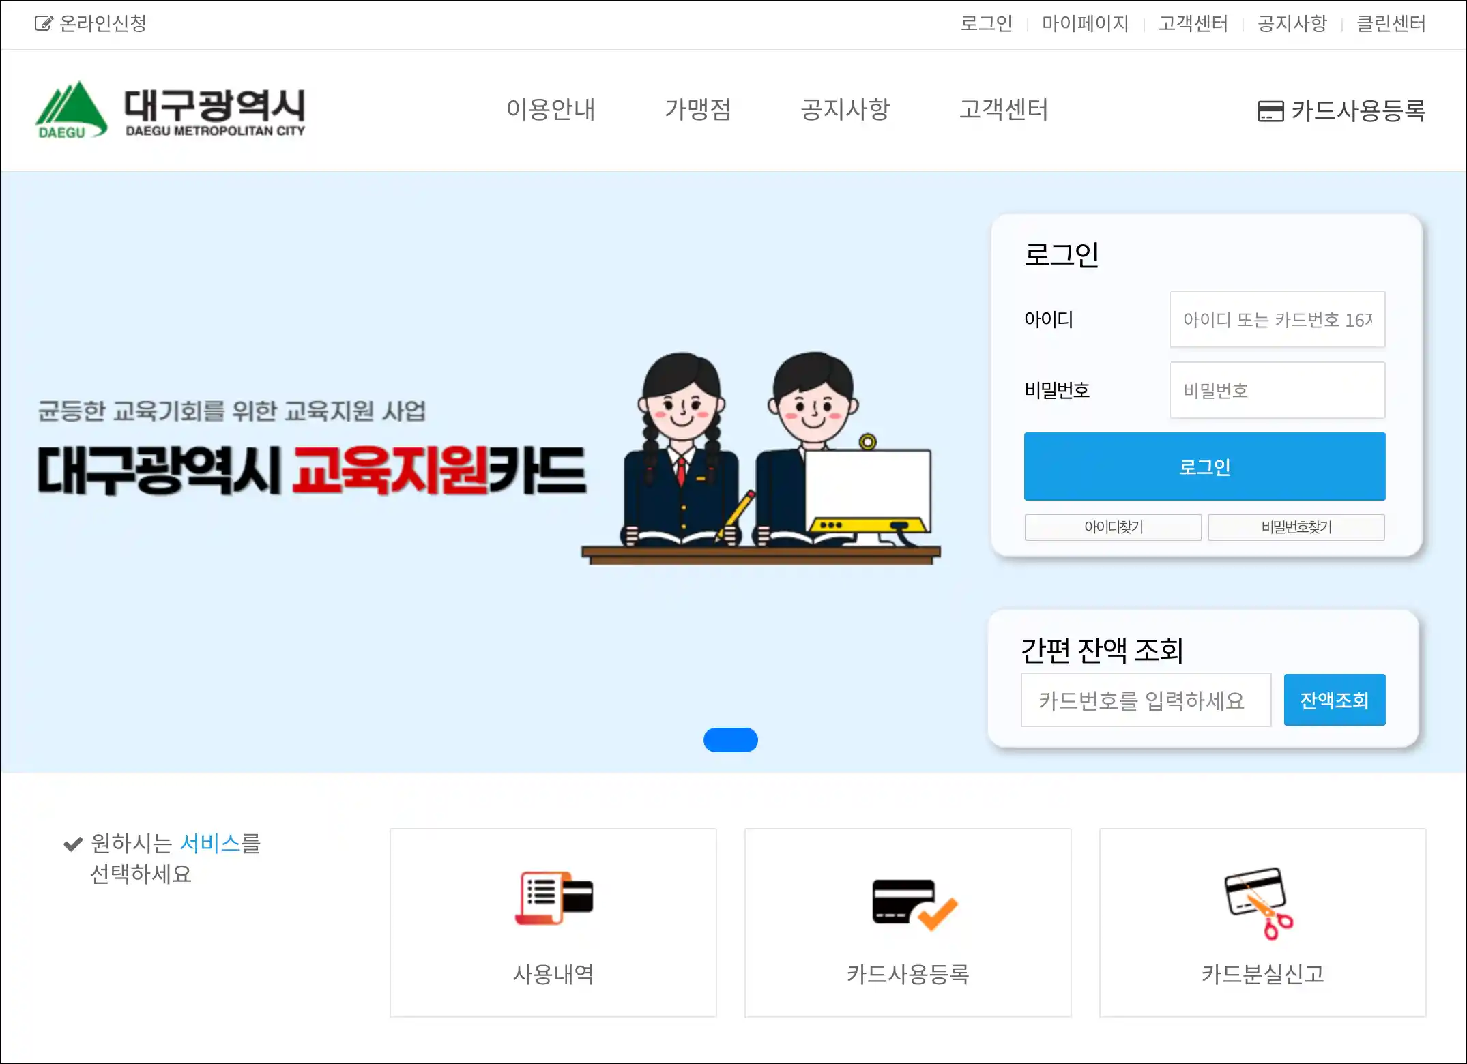Viewport: 1467px width, 1064px height.
Task: Click the blue carousel indicator dot
Action: 730,740
